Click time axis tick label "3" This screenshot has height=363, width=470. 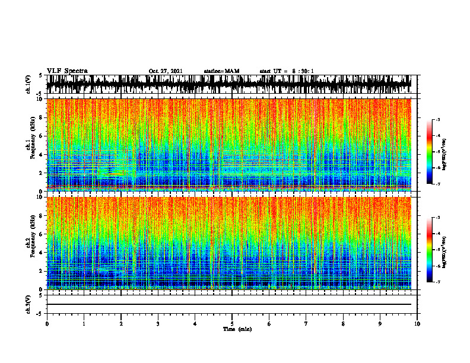point(158,324)
